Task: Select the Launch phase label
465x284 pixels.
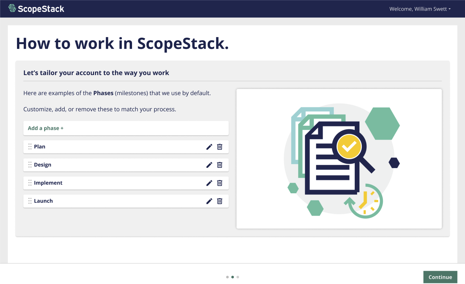Action: pyautogui.click(x=43, y=201)
